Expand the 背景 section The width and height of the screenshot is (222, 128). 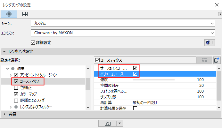click(x=4, y=114)
